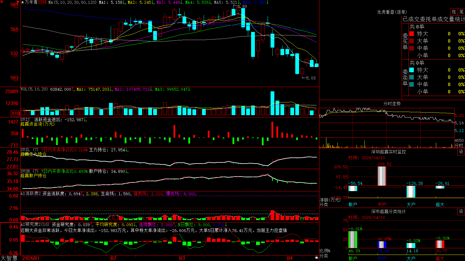Viewport: 465px width, 261px height.
Task: Click the cyan 特大 swatch under 委卖单
Action: pyautogui.click(x=412, y=70)
